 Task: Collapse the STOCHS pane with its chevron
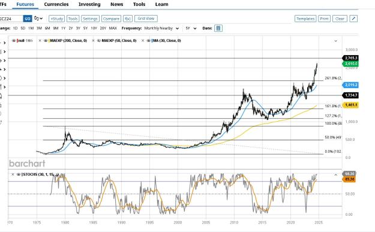pyautogui.click(x=335, y=175)
